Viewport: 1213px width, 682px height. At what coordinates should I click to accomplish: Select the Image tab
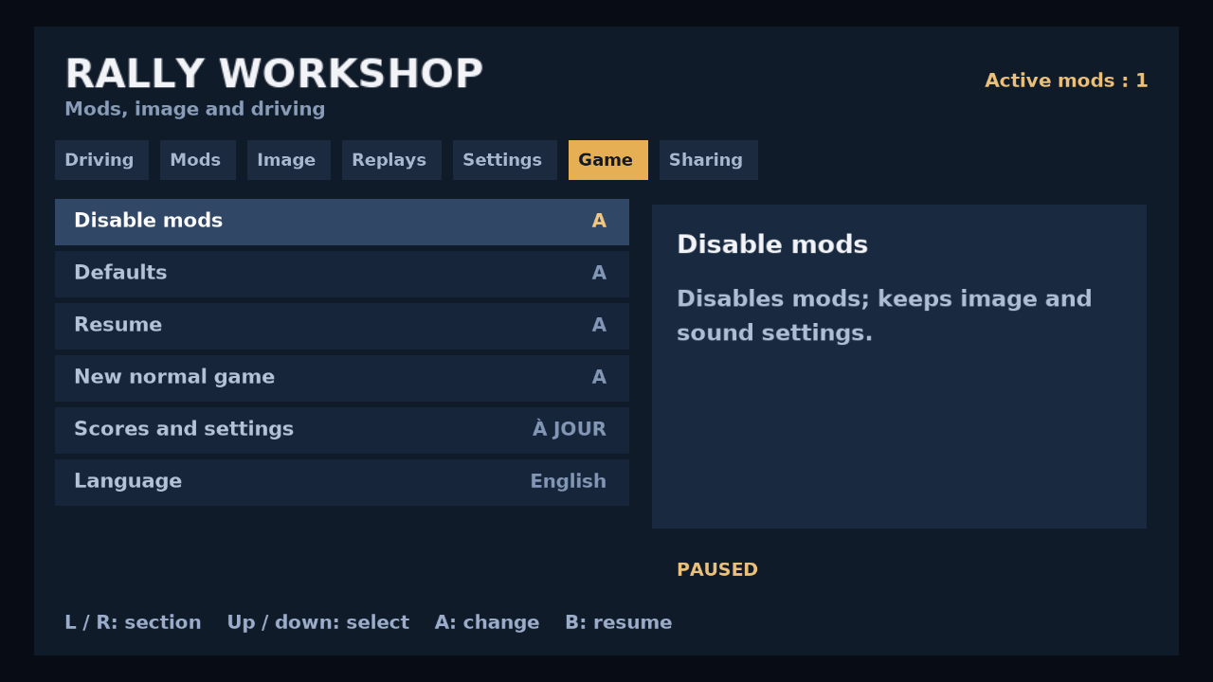click(289, 160)
